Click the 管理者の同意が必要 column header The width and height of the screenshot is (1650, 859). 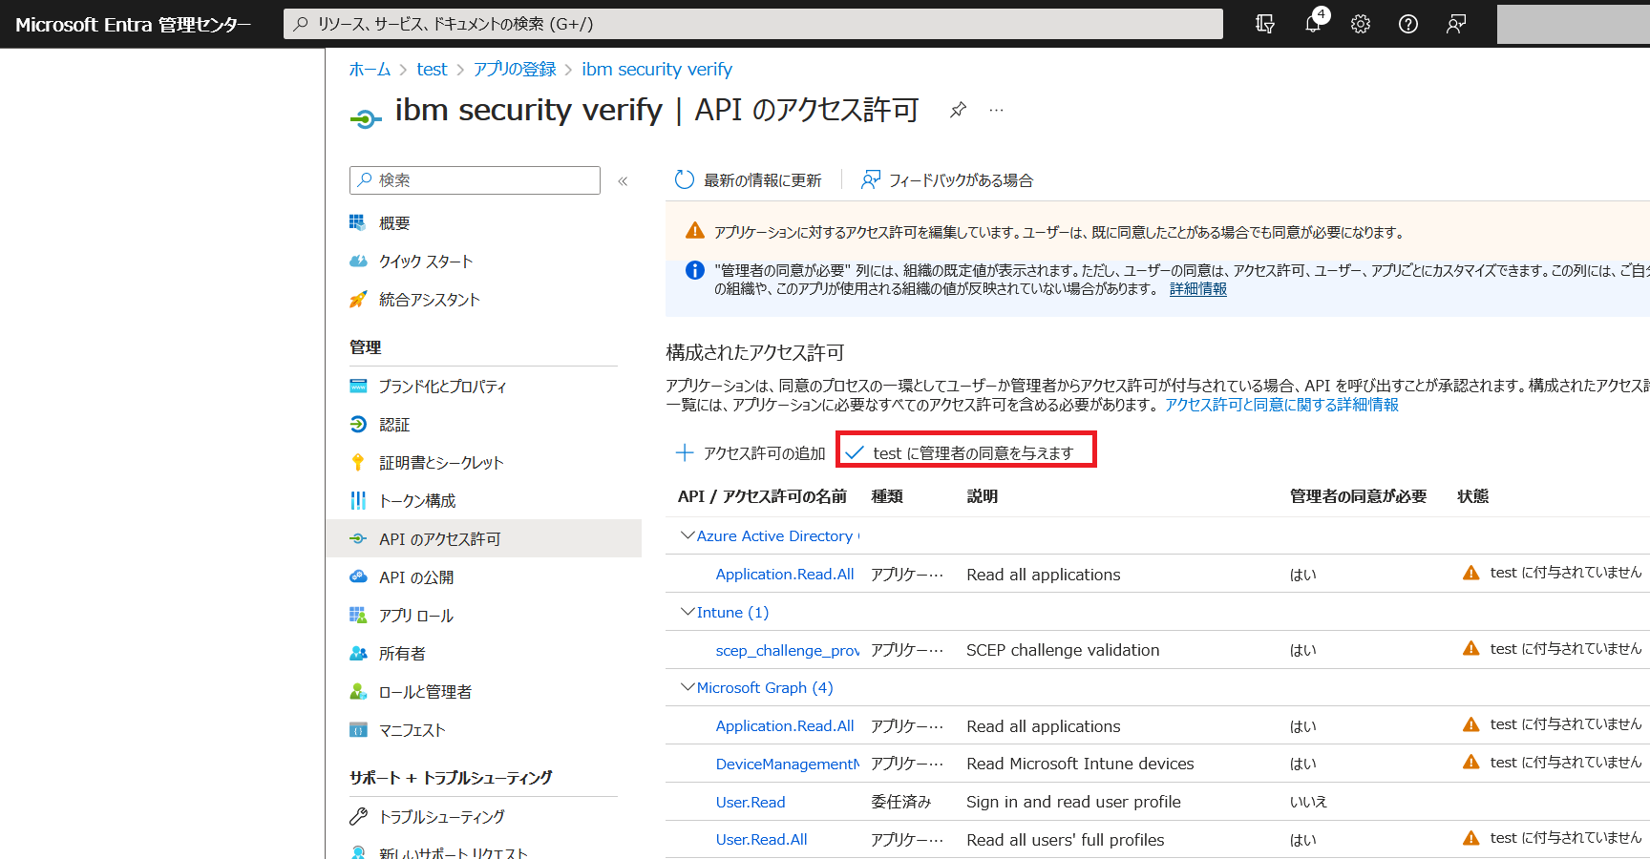1358,496
